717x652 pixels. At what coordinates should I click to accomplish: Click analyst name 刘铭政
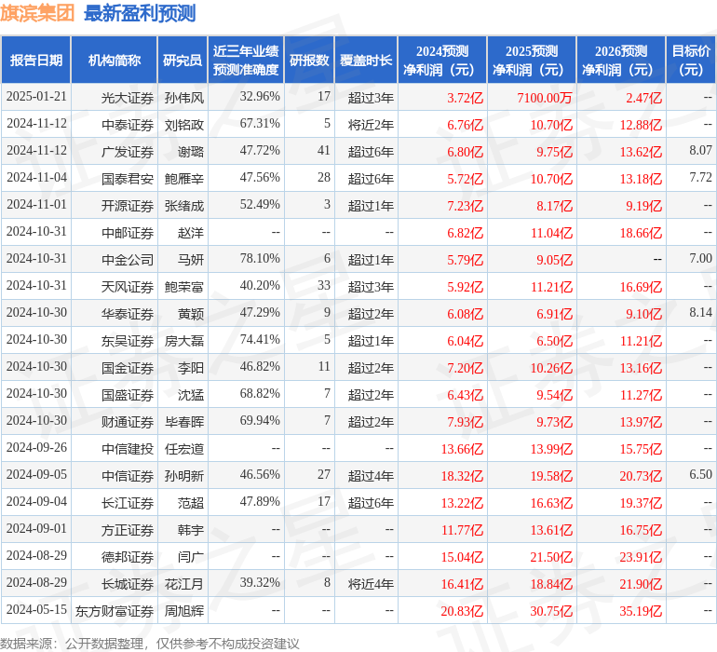(x=184, y=125)
